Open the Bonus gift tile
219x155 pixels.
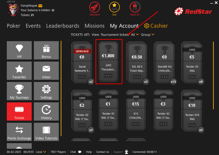point(46,50)
